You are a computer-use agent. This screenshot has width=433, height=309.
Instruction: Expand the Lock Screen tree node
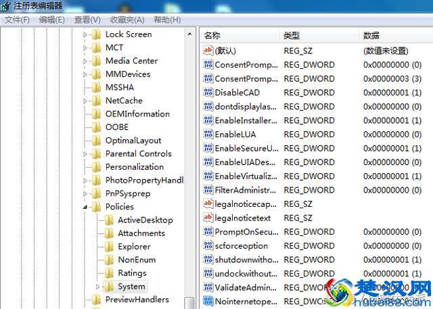click(85, 34)
